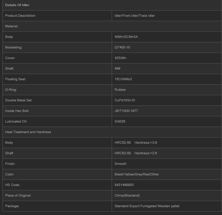The image size is (222, 215).
Task: Click the "Details Of Idler" table header
Action: click(x=17, y=5)
